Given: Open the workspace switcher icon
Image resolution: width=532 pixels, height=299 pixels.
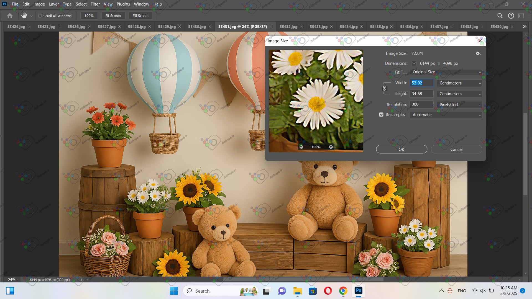Looking at the screenshot, I should [521, 16].
